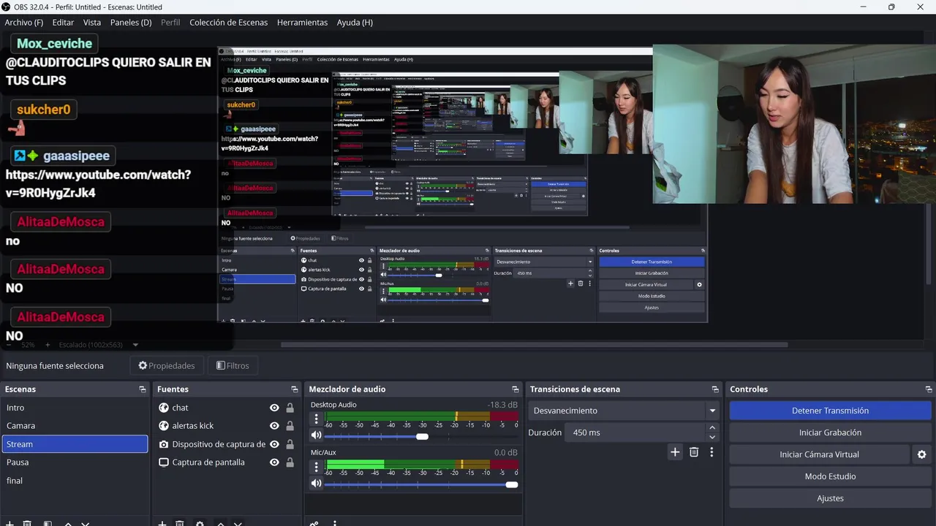
Task: Undock the Mezclador de audio panel
Action: coord(516,389)
